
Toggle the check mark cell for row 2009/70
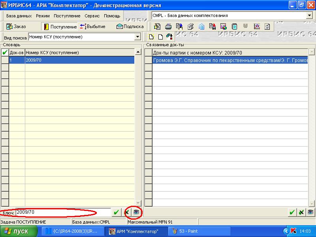(5, 60)
